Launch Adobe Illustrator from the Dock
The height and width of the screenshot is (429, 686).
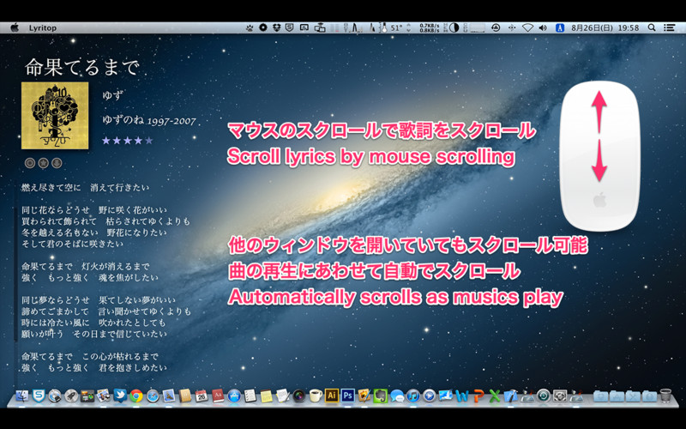pyautogui.click(x=332, y=396)
